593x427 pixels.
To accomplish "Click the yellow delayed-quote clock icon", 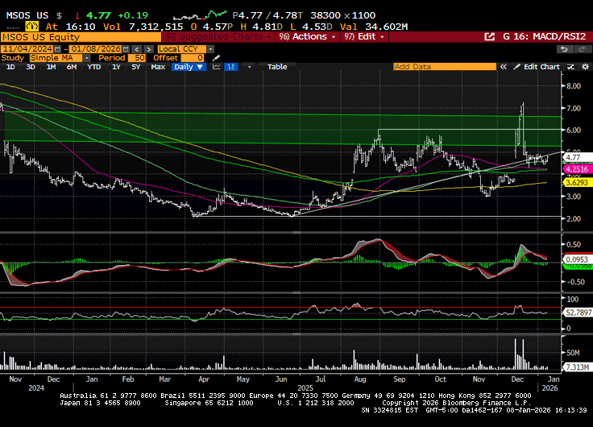I will click(32, 27).
